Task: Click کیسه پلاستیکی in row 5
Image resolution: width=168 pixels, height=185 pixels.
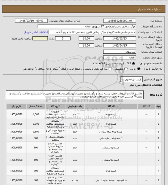Action: click(x=111, y=148)
